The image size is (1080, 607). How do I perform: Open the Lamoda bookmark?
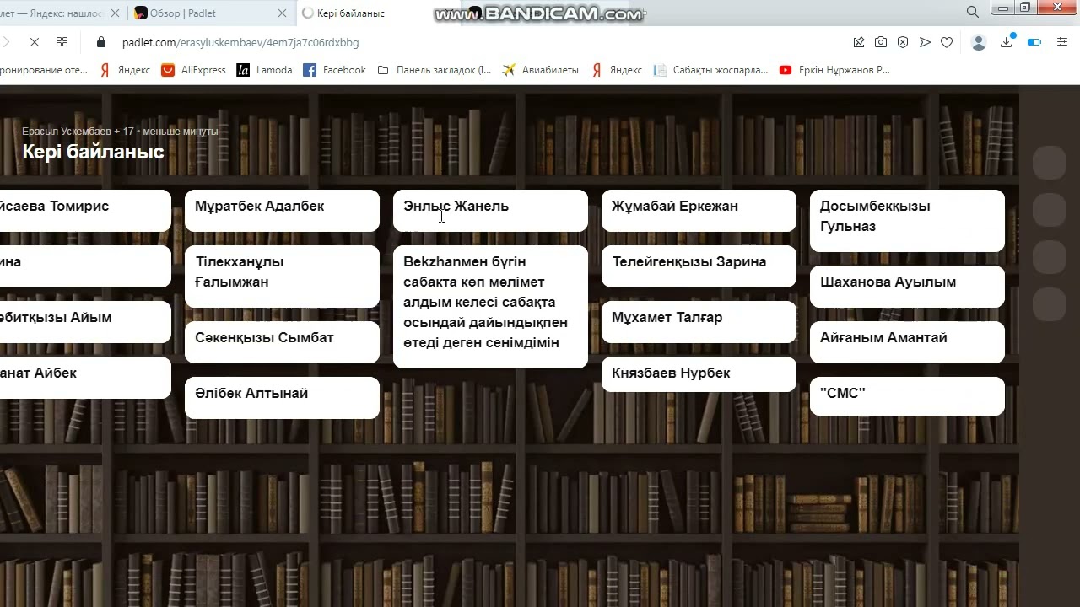point(265,70)
